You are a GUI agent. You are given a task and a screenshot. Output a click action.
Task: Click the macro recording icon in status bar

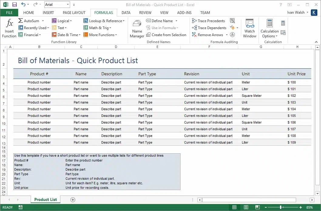pos(20,207)
